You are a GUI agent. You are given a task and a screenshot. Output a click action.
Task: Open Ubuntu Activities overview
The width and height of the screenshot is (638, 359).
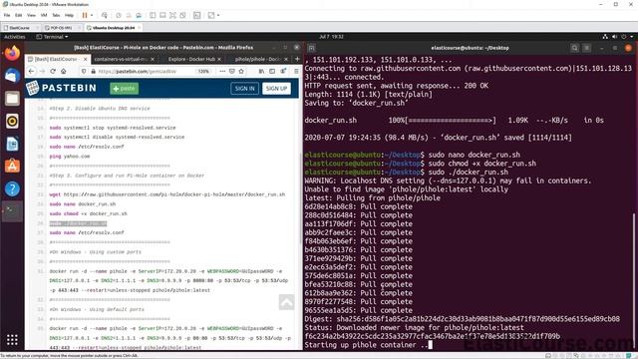tap(14, 37)
